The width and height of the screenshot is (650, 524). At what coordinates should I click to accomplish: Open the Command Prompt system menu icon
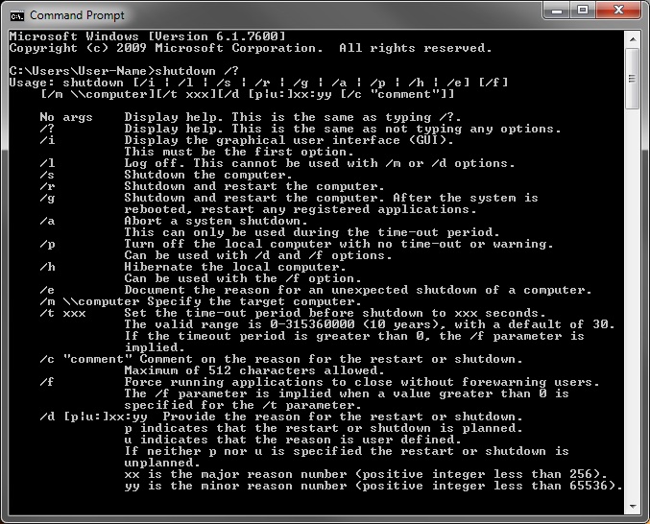pyautogui.click(x=17, y=16)
